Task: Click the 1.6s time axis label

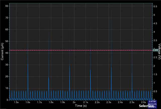Action: [28, 102]
